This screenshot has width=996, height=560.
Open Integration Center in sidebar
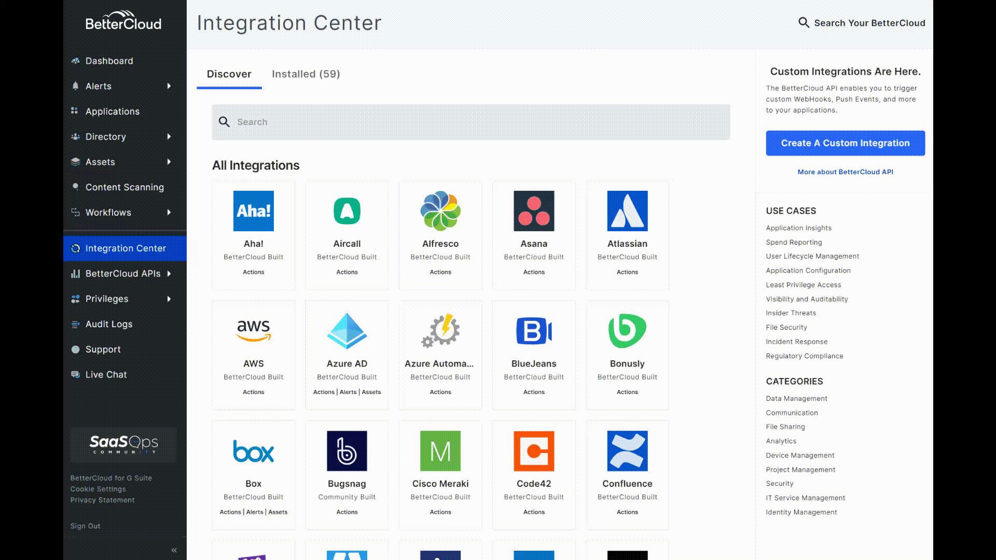(125, 248)
